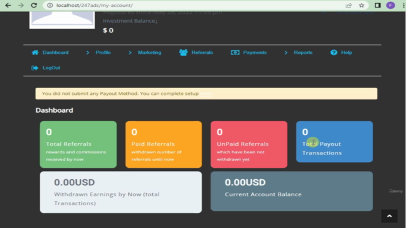Click the 'Investment Balance' label
The image size is (406, 228).
point(130,21)
